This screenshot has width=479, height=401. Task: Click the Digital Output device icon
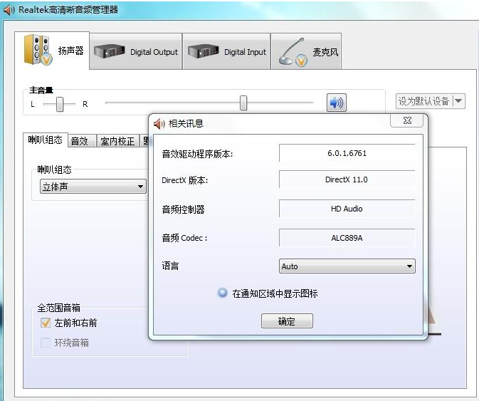point(110,52)
